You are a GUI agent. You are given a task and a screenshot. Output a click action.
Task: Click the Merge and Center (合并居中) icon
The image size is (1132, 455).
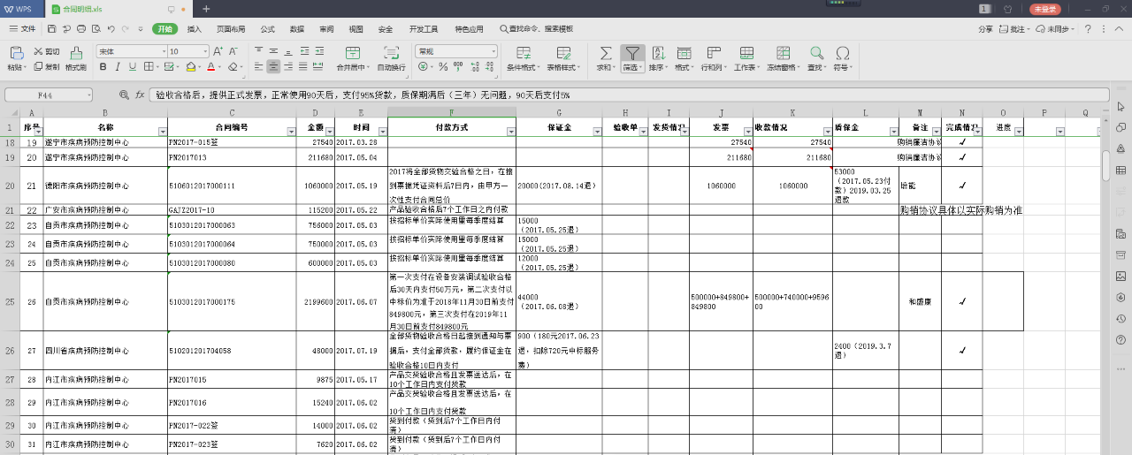tap(352, 53)
